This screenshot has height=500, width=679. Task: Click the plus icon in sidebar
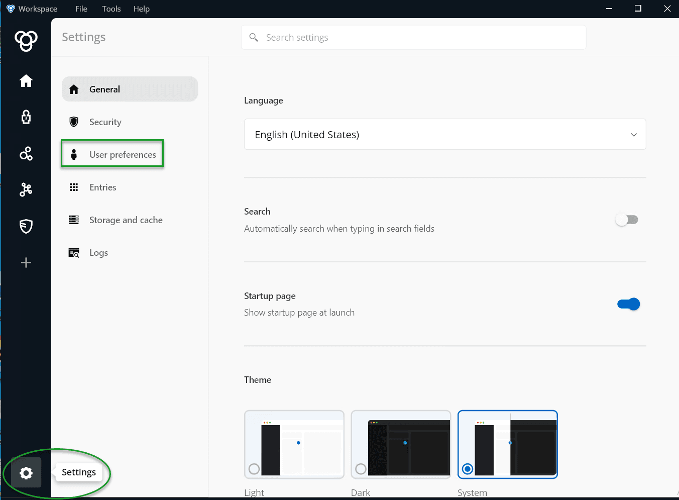tap(26, 262)
